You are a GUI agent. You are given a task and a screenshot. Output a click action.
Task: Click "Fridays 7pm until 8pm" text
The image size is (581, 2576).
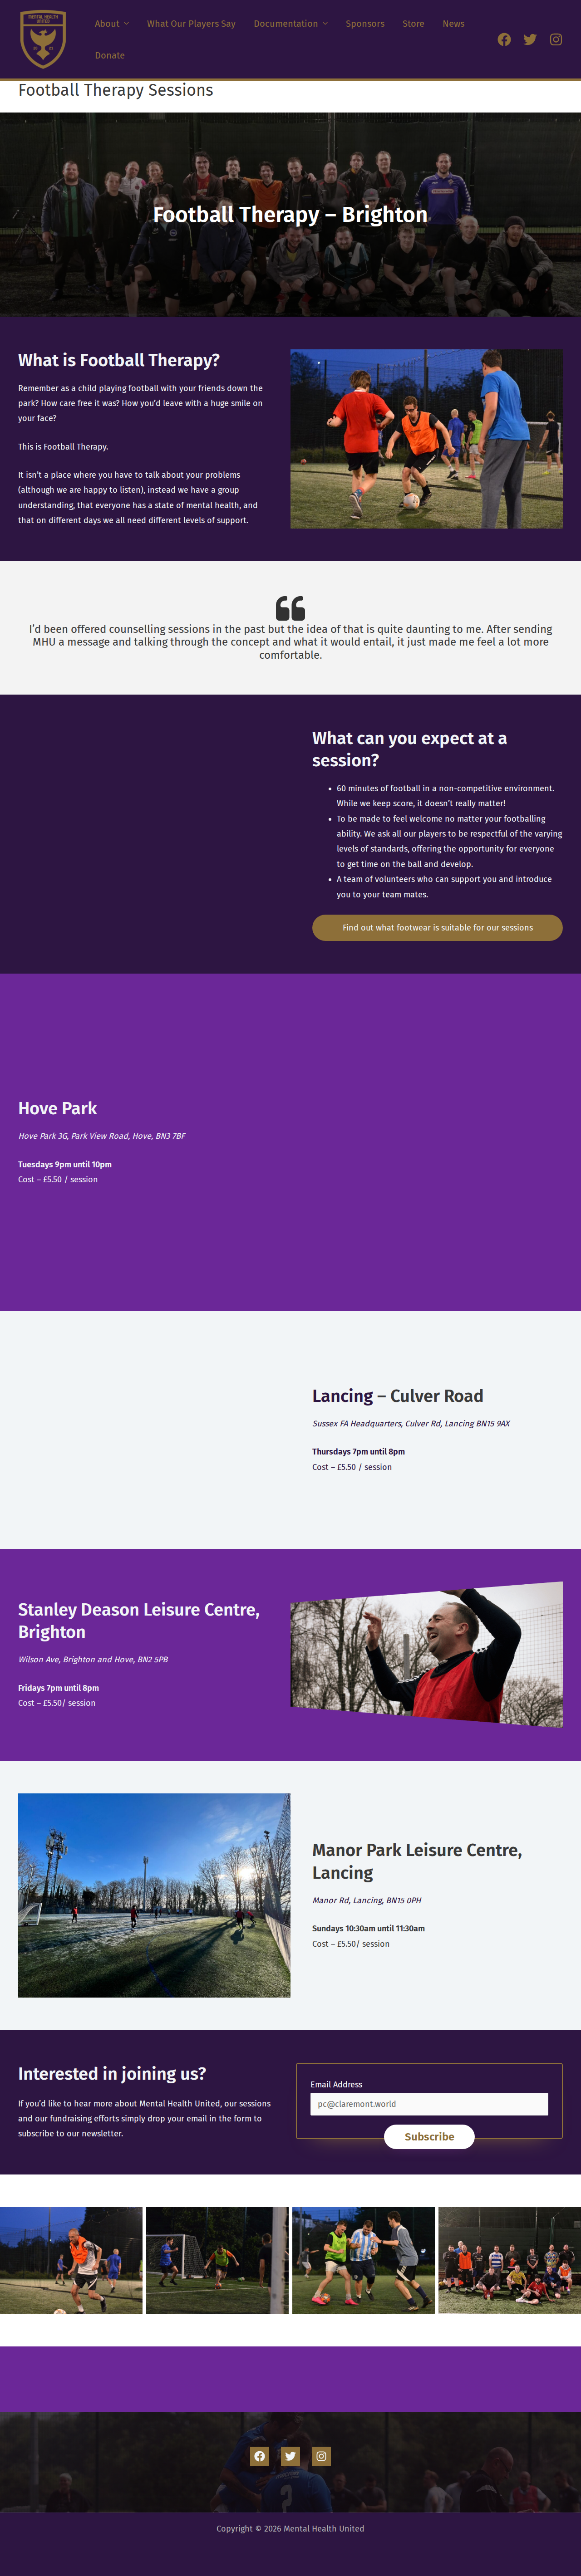(x=58, y=1688)
